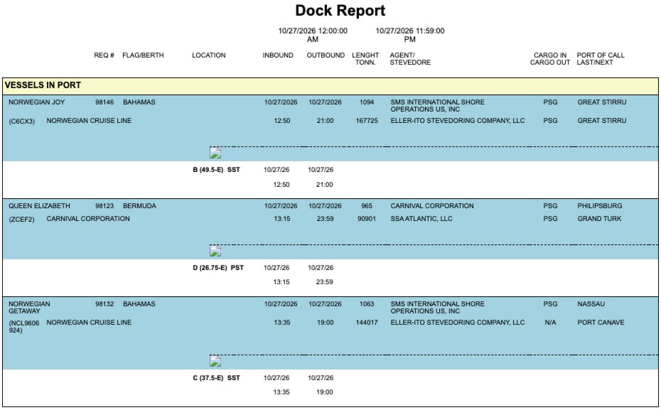The image size is (661, 410).
Task: Click berth B (49.5-E) SST
Action: [216, 170]
